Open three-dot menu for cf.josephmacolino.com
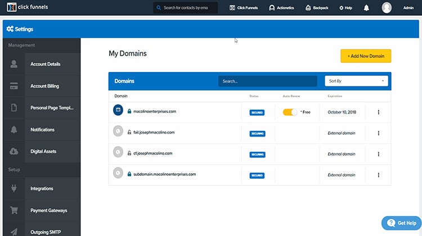422x236 pixels. [378, 154]
